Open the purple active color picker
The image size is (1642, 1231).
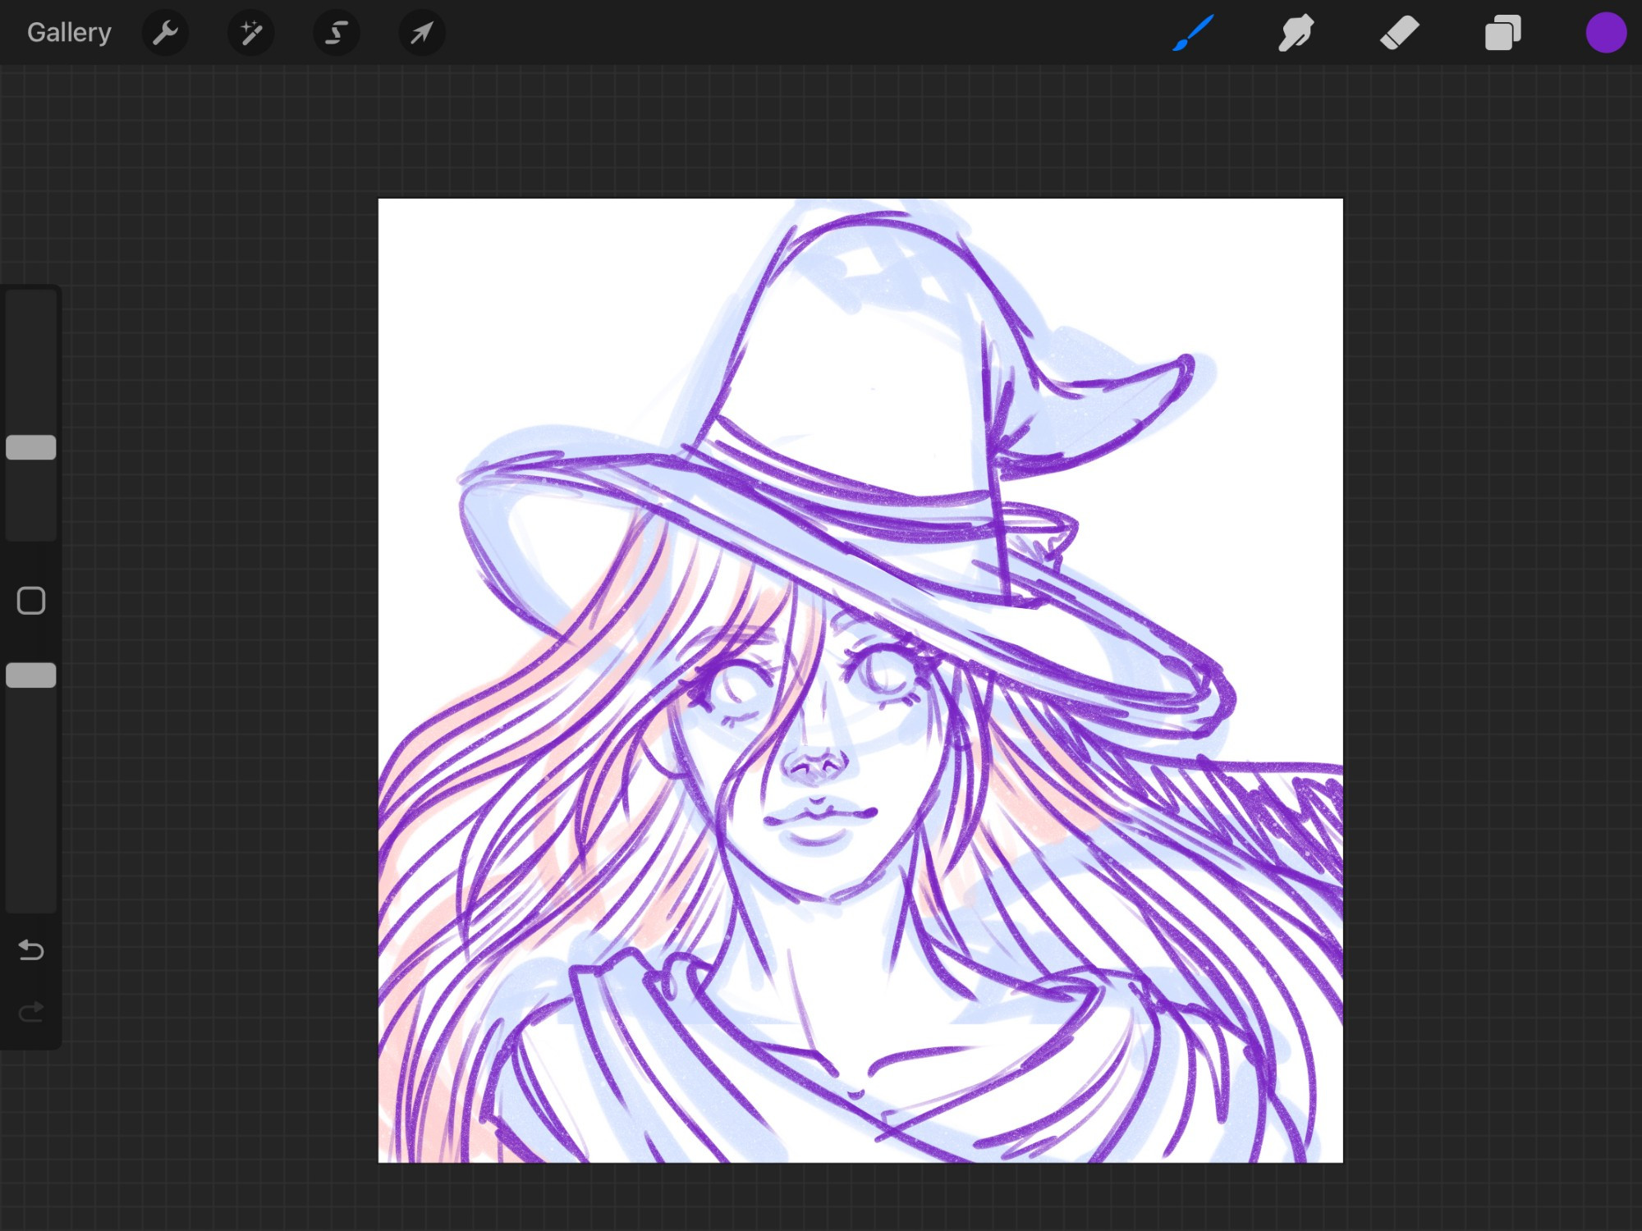coord(1606,33)
